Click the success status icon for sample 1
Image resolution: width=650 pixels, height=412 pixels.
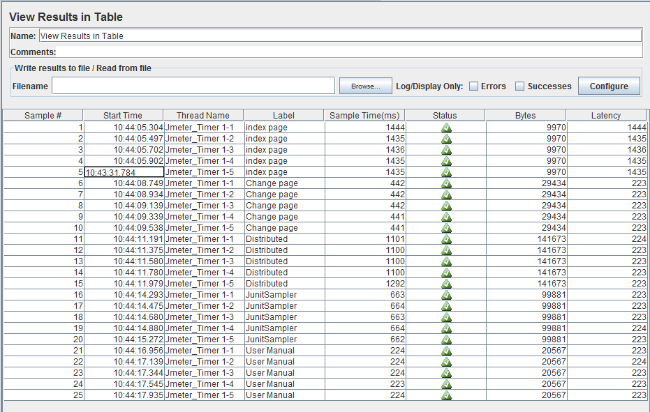(446, 128)
